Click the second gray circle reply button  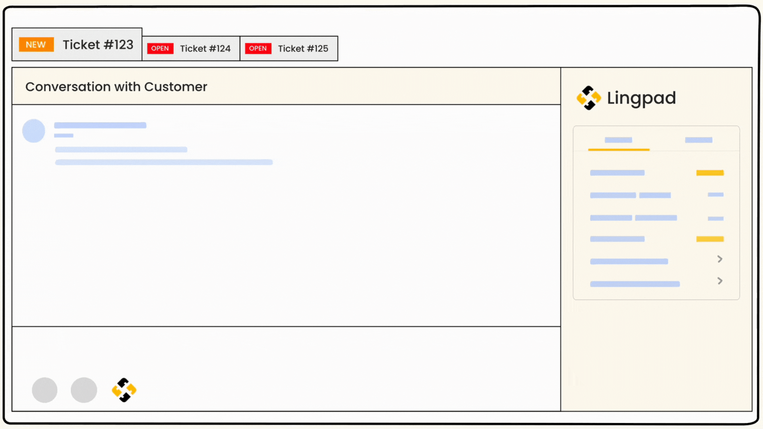(84, 390)
